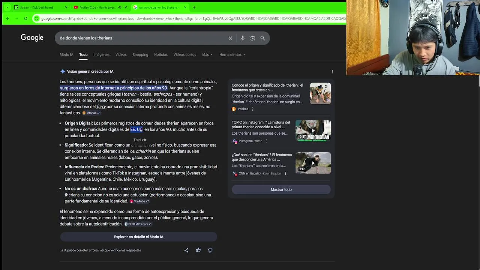The height and width of the screenshot is (270, 480).
Task: Open Infobae article tiger thumbnail
Action: (x=320, y=93)
